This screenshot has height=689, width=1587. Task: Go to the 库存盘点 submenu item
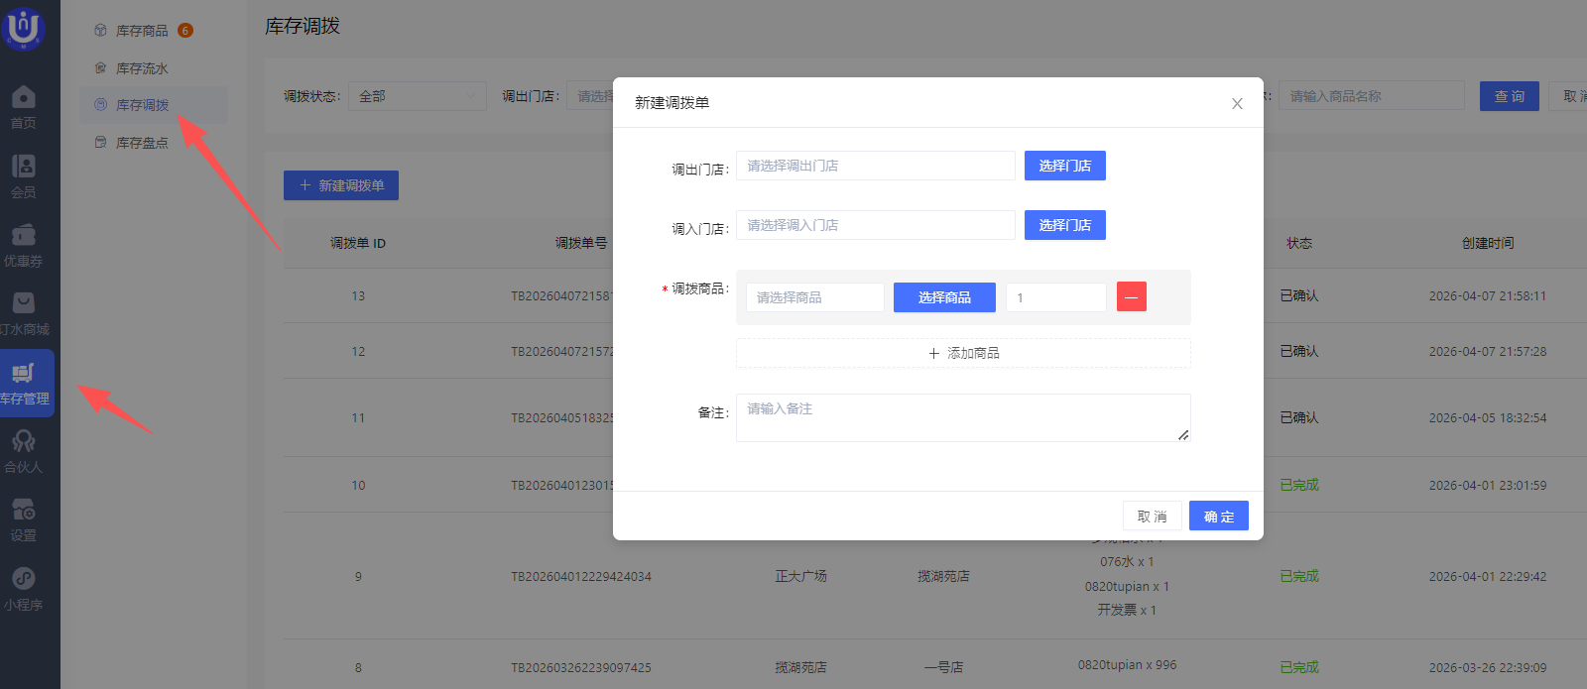tap(142, 143)
